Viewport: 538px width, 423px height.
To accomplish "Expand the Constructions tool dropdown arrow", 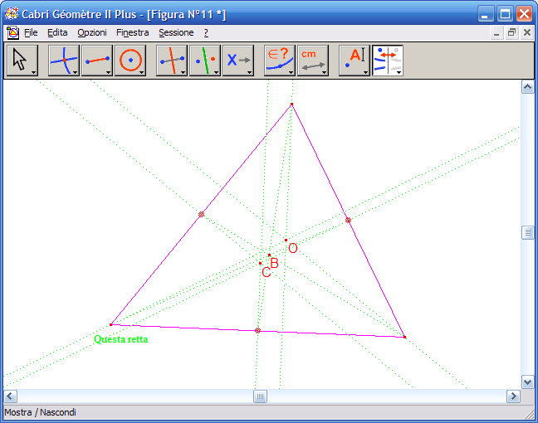I will click(183, 72).
